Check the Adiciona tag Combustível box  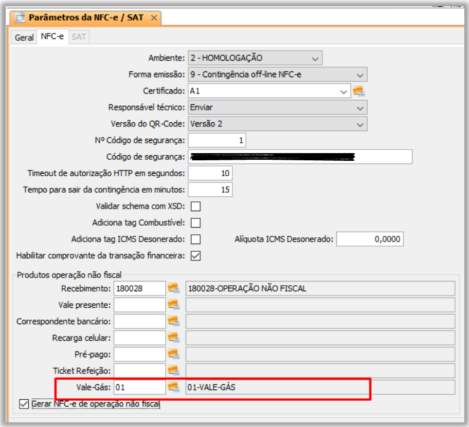point(195,223)
